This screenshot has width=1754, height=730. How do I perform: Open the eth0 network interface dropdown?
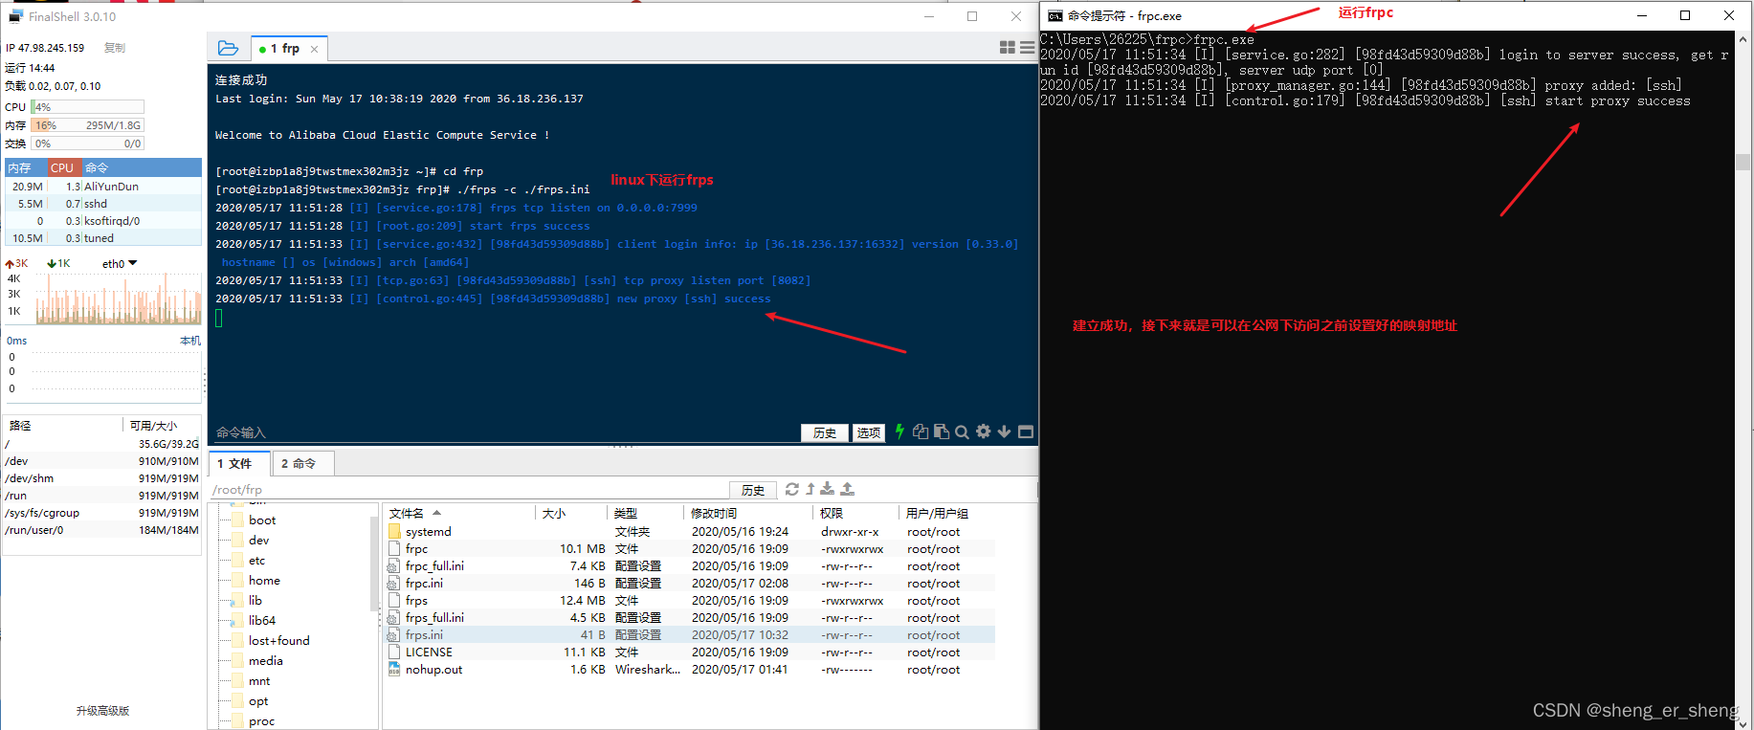[121, 263]
